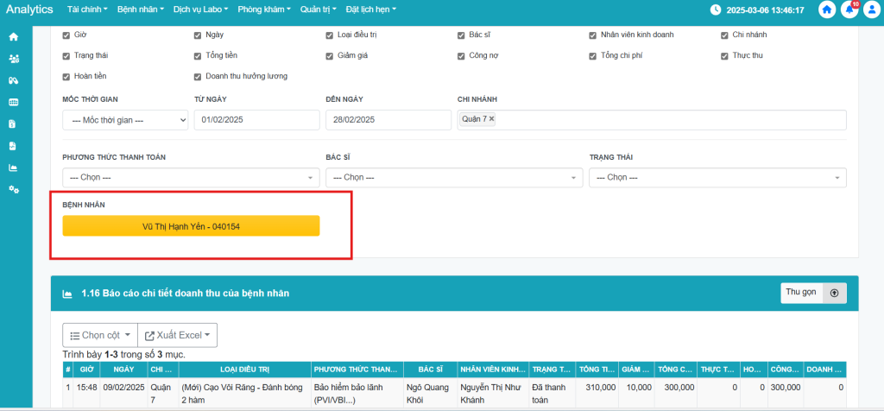Toggle the Hoàn tiền checkbox
This screenshot has width=884, height=411.
[67, 76]
